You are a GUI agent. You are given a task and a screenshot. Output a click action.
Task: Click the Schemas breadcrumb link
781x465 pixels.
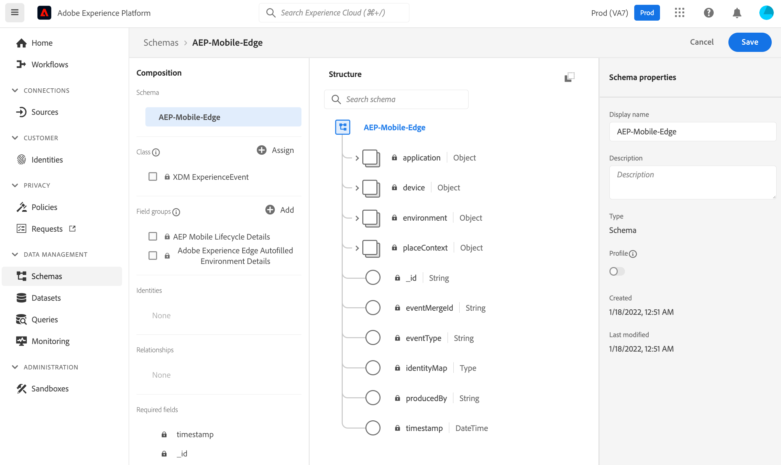click(161, 43)
